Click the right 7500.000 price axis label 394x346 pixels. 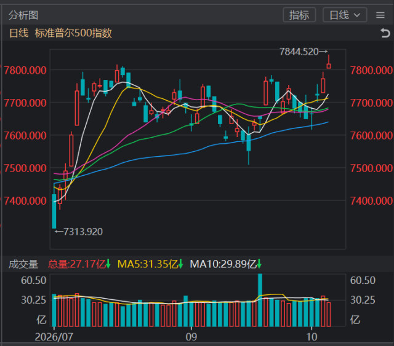(x=371, y=168)
